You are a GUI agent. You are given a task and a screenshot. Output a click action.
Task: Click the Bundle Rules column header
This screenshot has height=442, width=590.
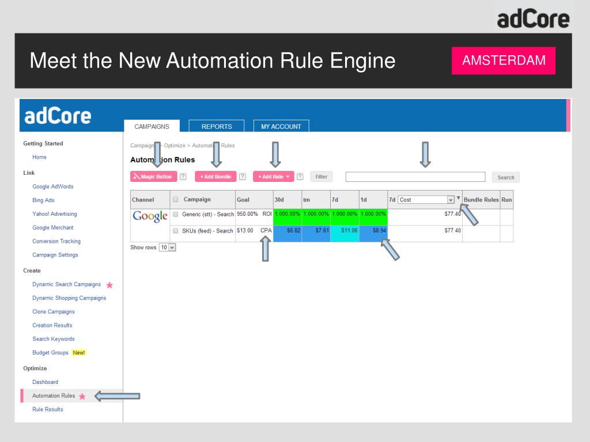(x=481, y=200)
